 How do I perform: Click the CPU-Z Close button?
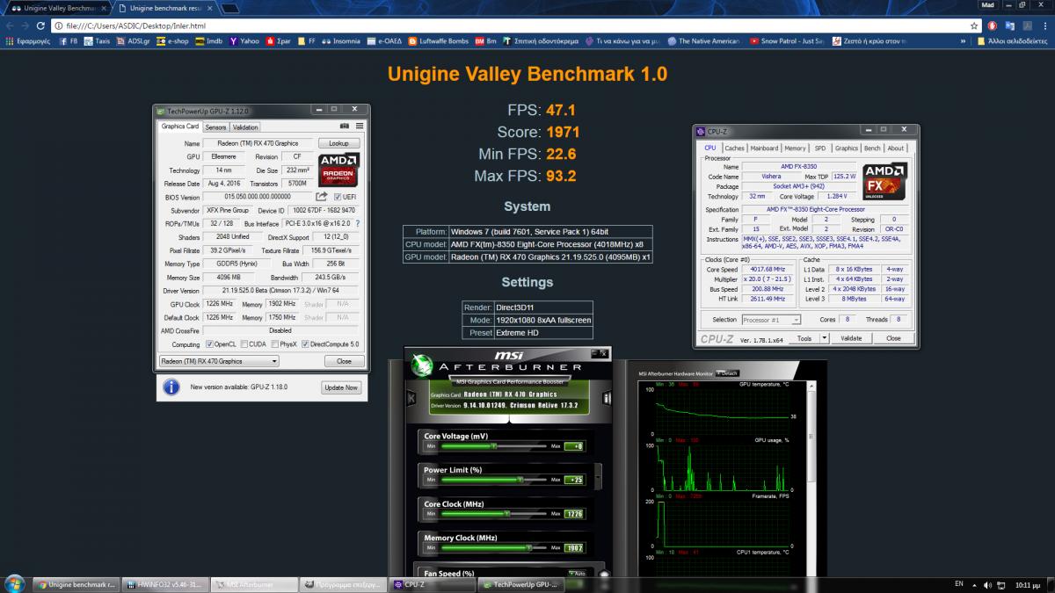pos(893,338)
